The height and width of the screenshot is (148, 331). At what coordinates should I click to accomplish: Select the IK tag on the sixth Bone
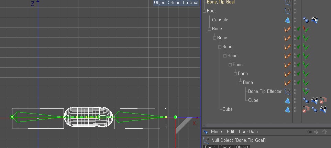tap(306, 74)
